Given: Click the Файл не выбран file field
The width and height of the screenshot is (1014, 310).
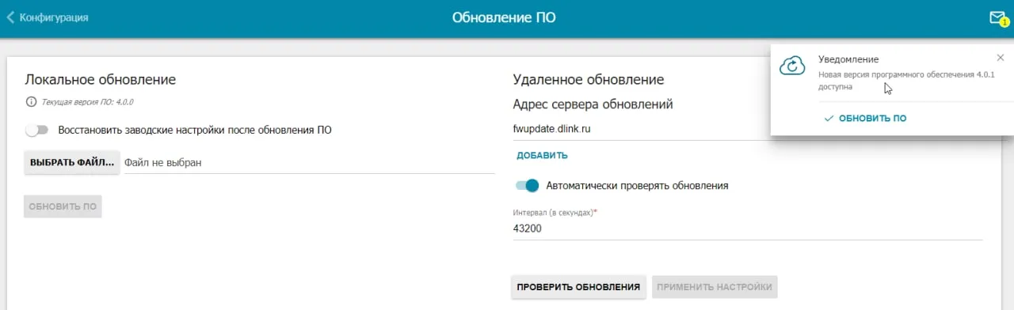Looking at the screenshot, I should pos(309,162).
